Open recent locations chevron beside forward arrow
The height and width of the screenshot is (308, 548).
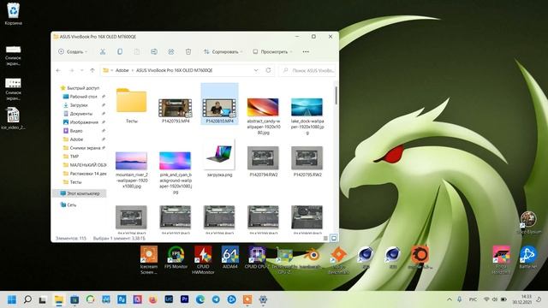tap(82, 70)
